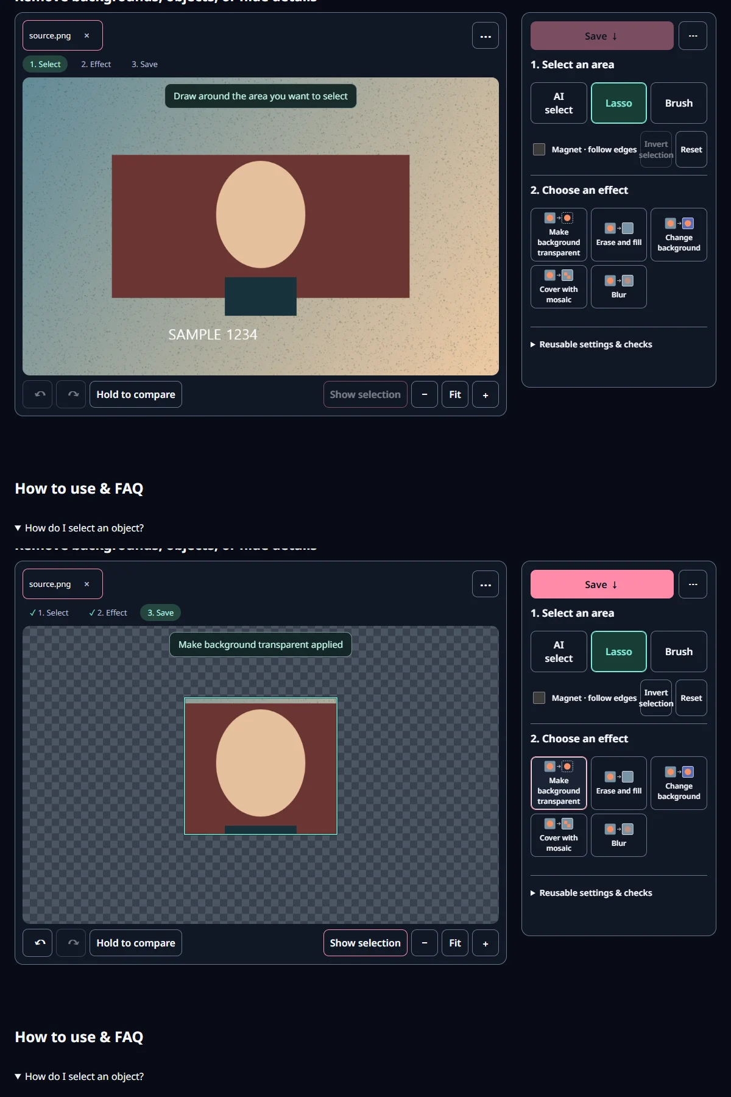The height and width of the screenshot is (1097, 731).
Task: Open ellipsis menu beside upper Save button
Action: 693,36
